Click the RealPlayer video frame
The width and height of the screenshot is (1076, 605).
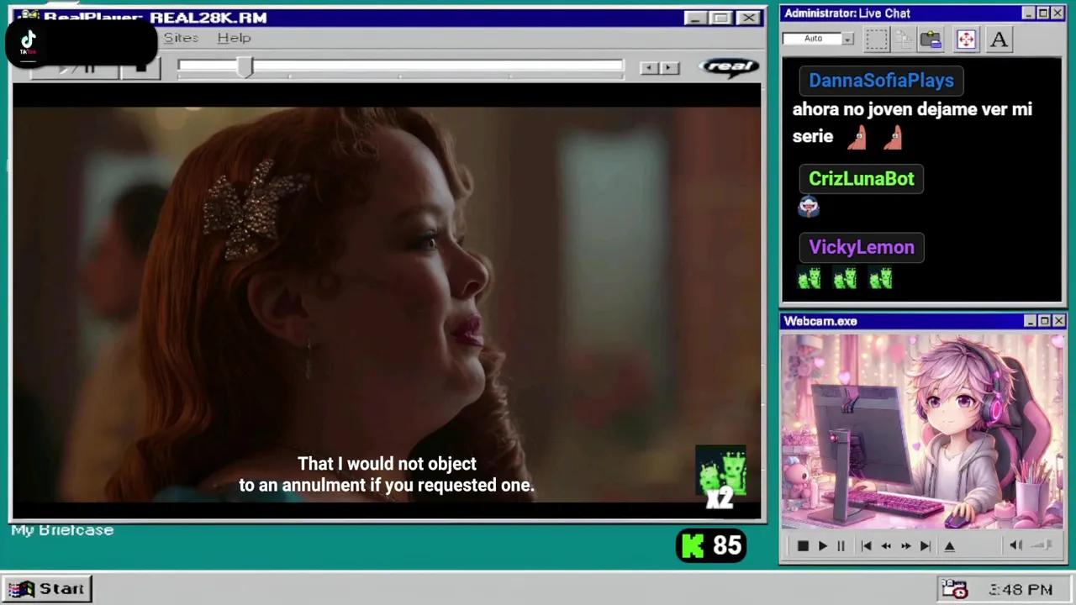point(387,304)
